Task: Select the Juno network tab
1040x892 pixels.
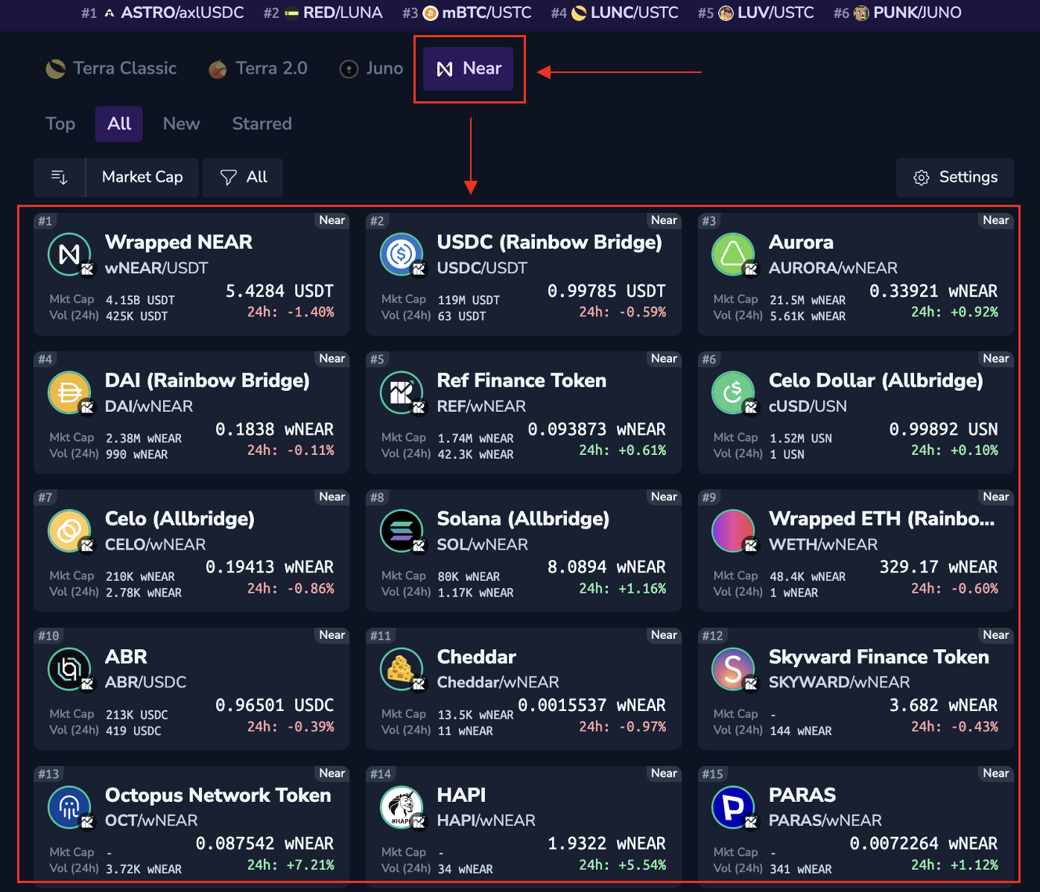Action: [x=371, y=69]
